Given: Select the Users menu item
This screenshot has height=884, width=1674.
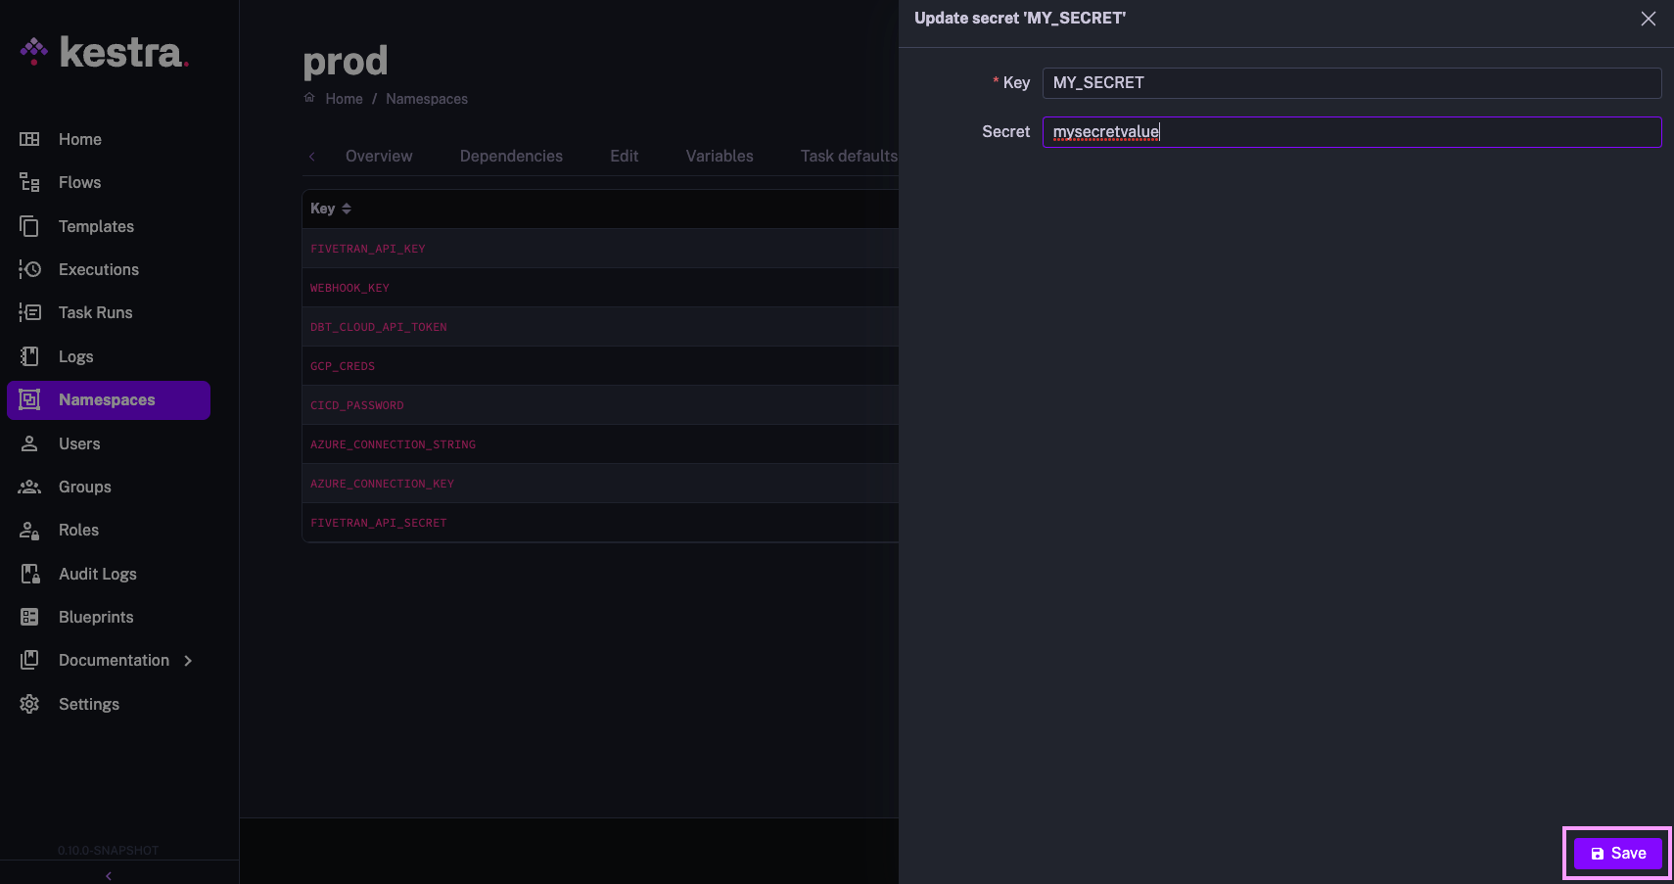Looking at the screenshot, I should 79,443.
